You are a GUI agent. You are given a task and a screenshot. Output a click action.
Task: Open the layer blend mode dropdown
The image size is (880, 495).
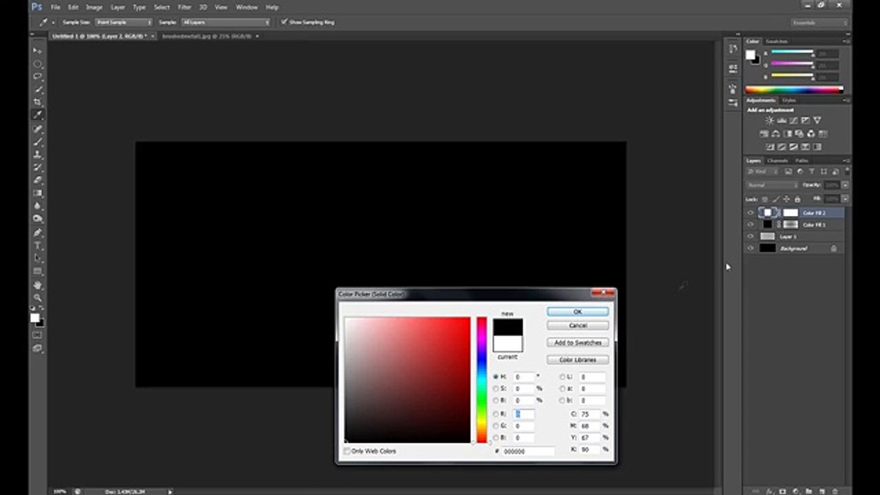pyautogui.click(x=773, y=185)
